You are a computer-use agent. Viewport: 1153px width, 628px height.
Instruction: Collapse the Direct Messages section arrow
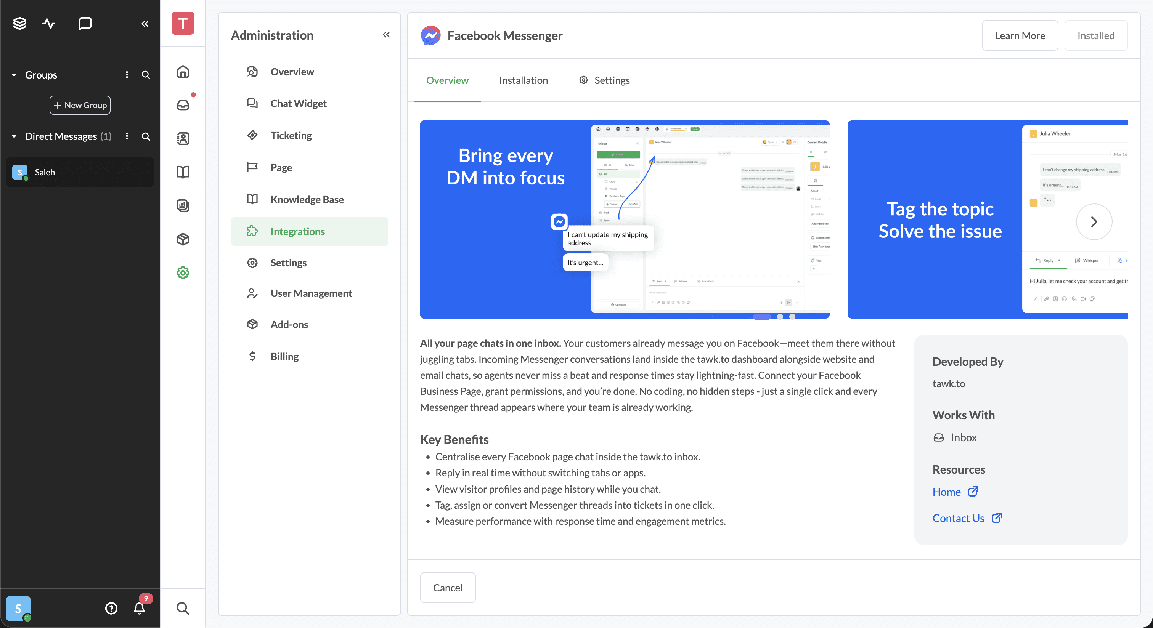coord(14,136)
